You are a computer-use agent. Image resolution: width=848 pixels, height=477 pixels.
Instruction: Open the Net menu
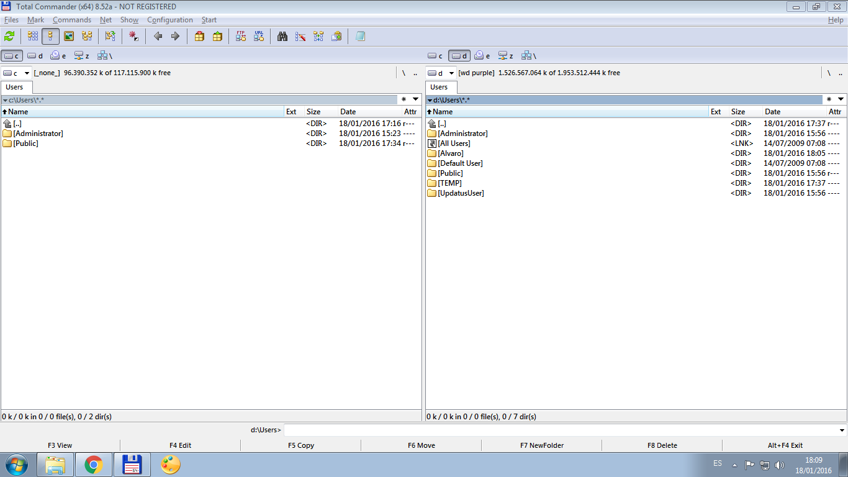tap(106, 20)
